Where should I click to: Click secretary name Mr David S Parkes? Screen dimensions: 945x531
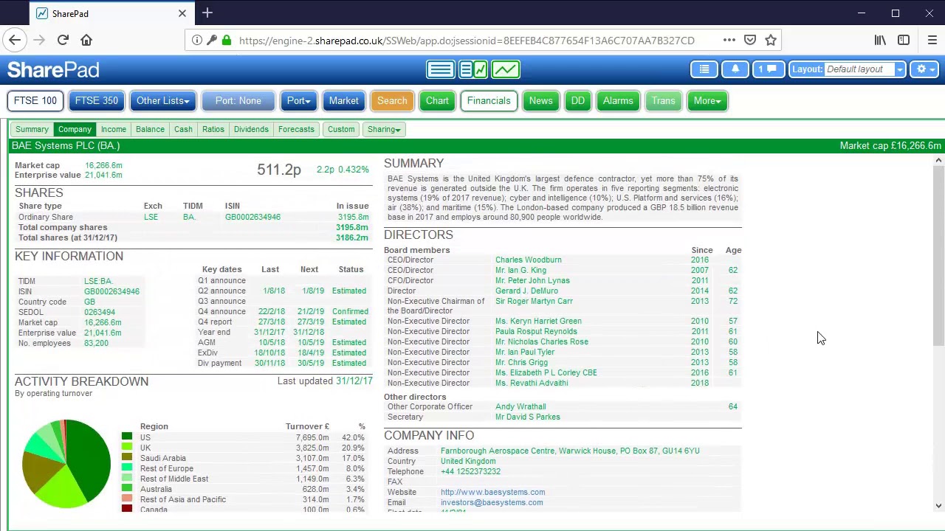point(527,417)
